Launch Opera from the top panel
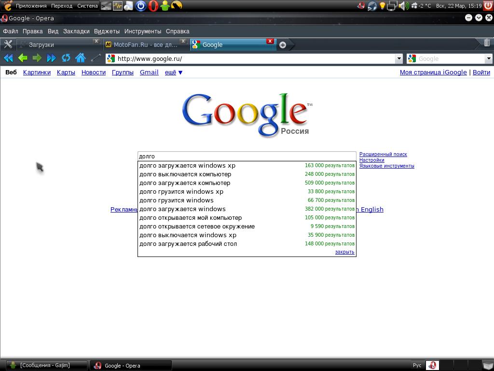Viewport: 494px width, 371px height. [x=153, y=6]
